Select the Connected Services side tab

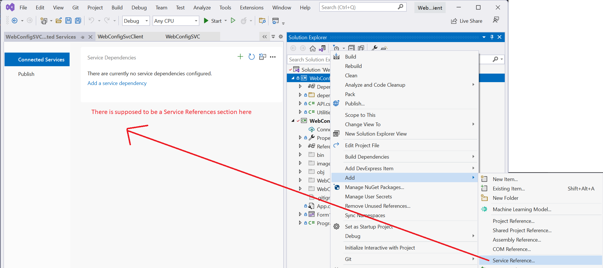[x=37, y=59]
